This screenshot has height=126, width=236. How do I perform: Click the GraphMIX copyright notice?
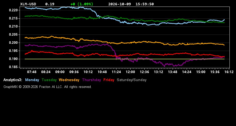tap(48, 87)
